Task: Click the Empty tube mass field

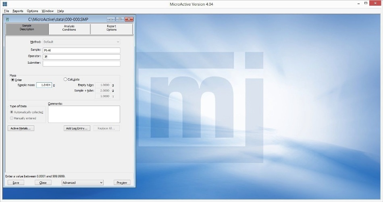Action: coord(103,85)
